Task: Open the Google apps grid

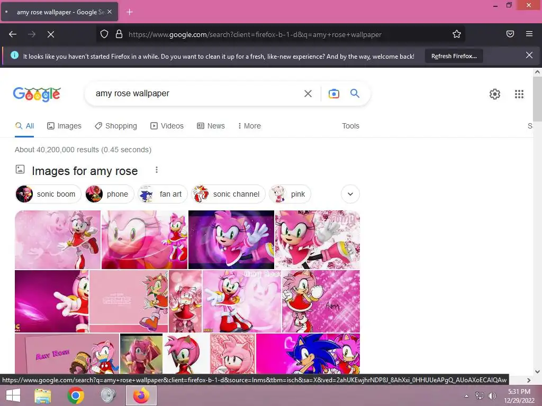Action: coord(519,94)
